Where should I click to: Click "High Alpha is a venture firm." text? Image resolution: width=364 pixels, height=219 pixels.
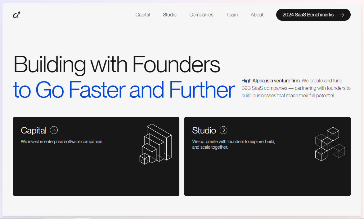pos(271,81)
